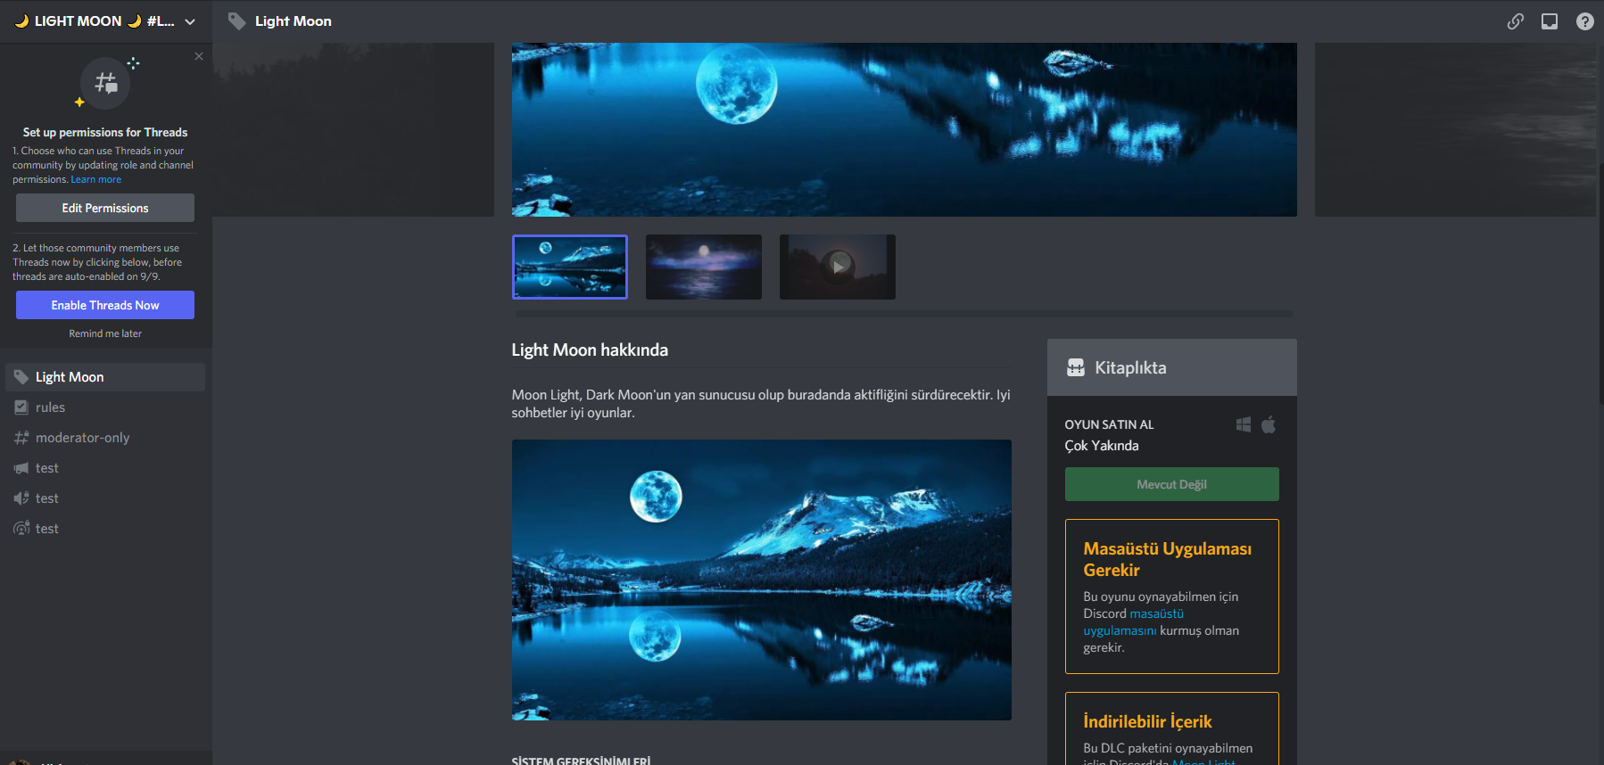This screenshot has height=765, width=1604.
Task: Click Remind me later
Action: (105, 333)
